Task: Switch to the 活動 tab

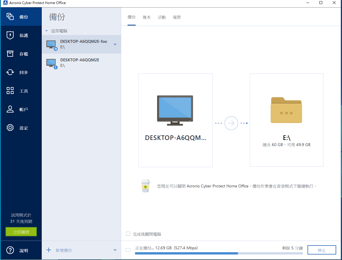Action: coord(162,17)
